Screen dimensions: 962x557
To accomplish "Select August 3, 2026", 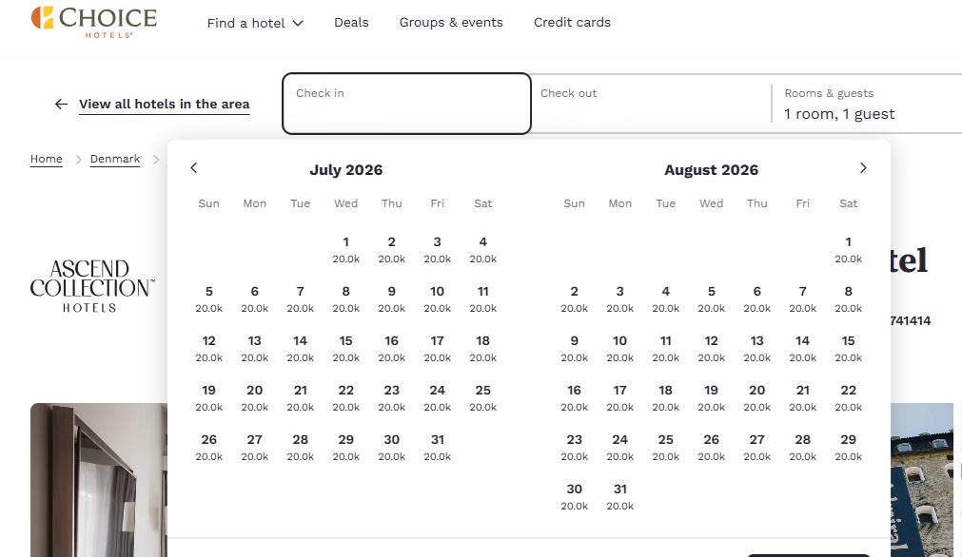I will [x=620, y=299].
